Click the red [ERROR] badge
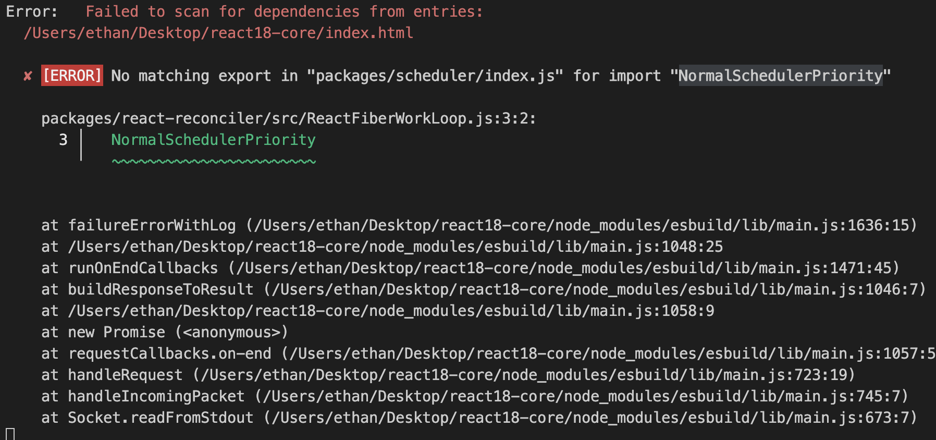 click(x=72, y=76)
